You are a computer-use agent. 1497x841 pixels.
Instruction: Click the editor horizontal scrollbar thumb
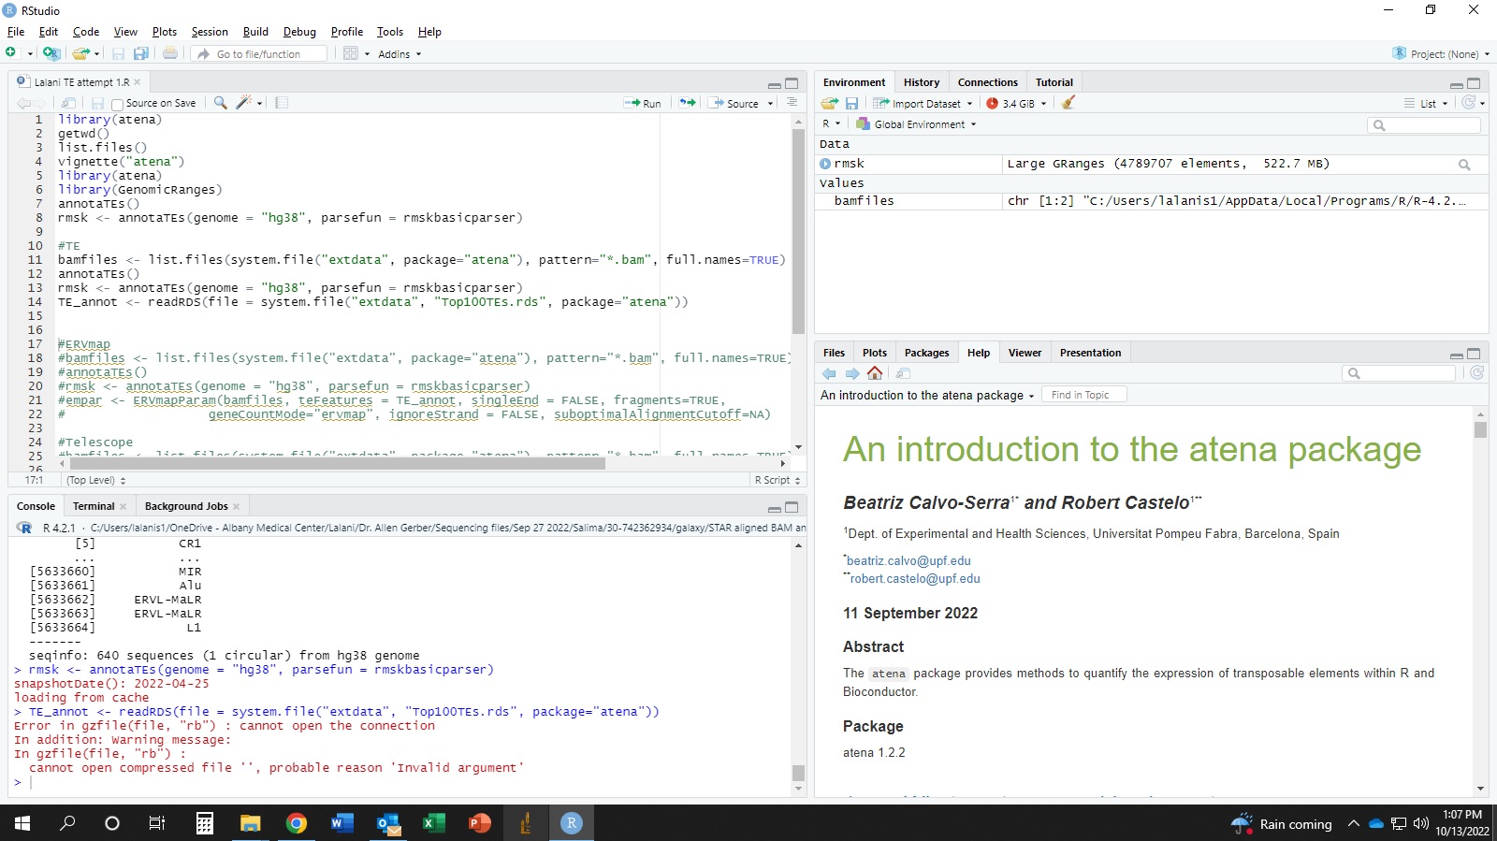[337, 463]
